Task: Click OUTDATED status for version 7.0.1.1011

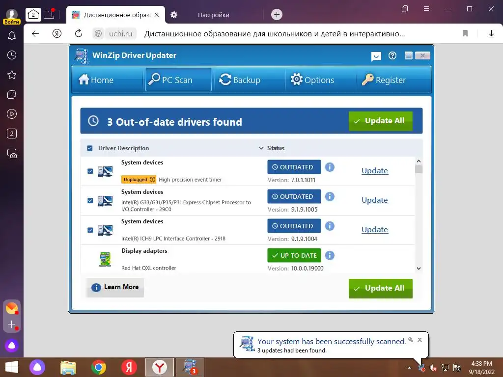Action: tap(294, 167)
